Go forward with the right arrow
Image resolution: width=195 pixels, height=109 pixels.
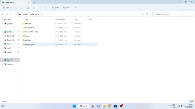7,14
